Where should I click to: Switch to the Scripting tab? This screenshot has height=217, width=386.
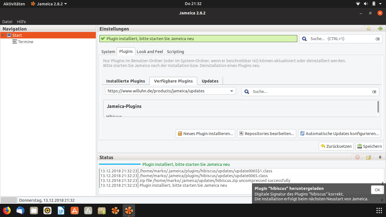[x=175, y=52]
